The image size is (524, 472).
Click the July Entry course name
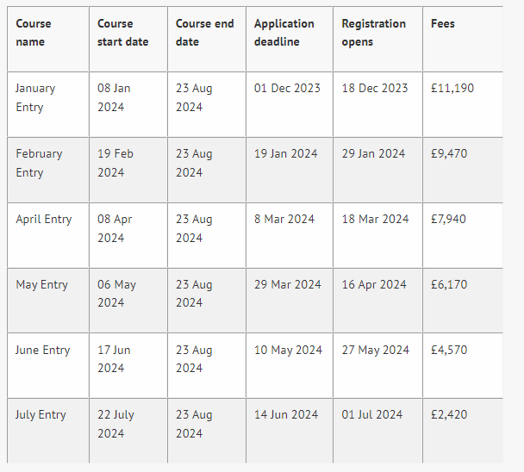41,414
